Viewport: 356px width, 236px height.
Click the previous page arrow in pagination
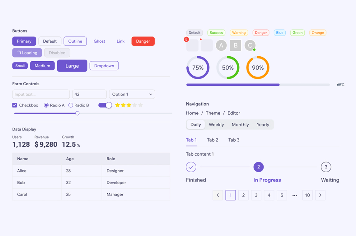click(218, 195)
